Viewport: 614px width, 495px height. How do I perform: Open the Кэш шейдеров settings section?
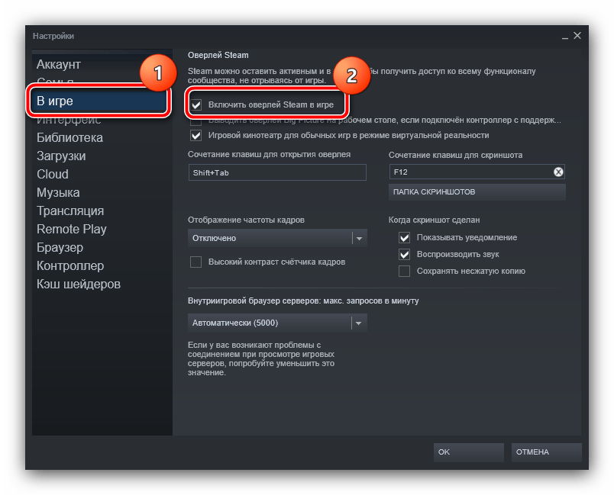[79, 284]
